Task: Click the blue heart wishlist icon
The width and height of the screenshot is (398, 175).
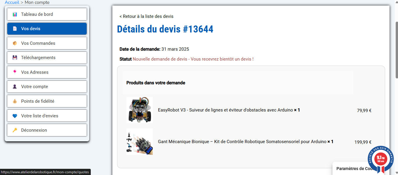Action: click(x=15, y=116)
